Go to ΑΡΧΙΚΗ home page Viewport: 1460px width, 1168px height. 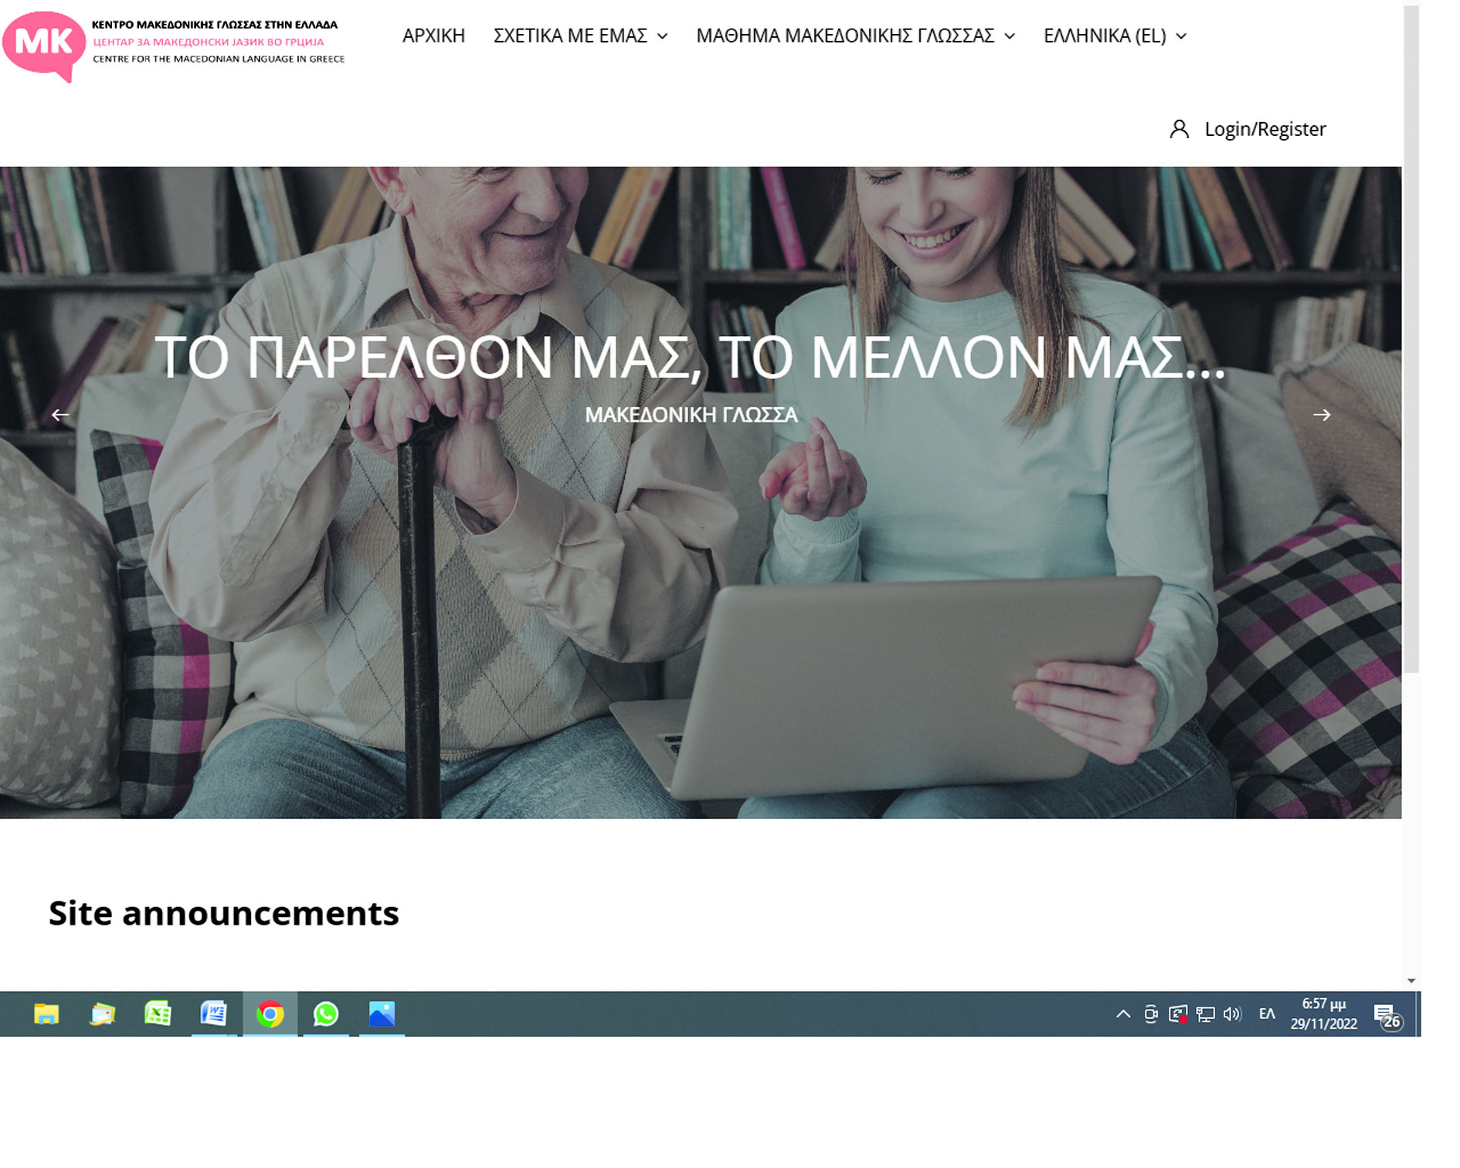(433, 36)
